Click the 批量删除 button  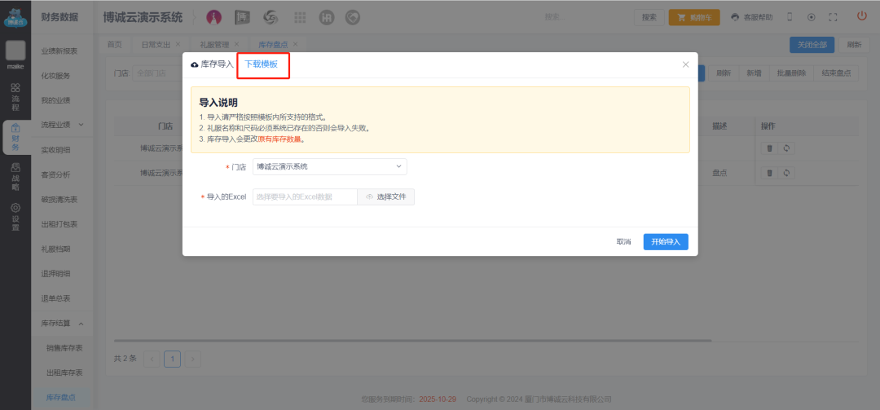point(791,73)
